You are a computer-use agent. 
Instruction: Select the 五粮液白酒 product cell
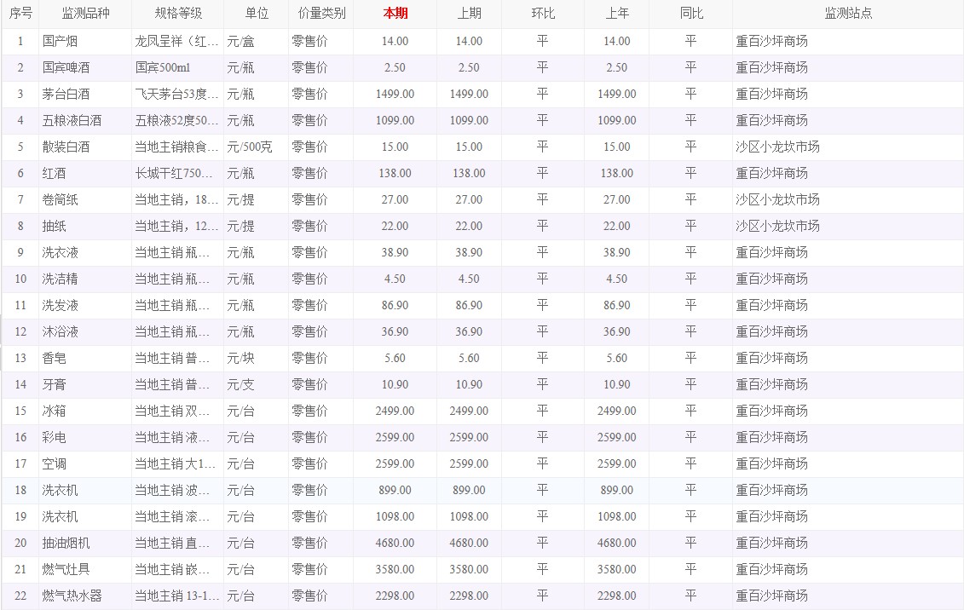pyautogui.click(x=72, y=120)
